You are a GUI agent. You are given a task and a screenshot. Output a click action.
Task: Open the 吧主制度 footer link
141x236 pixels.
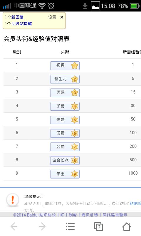pos(69,215)
